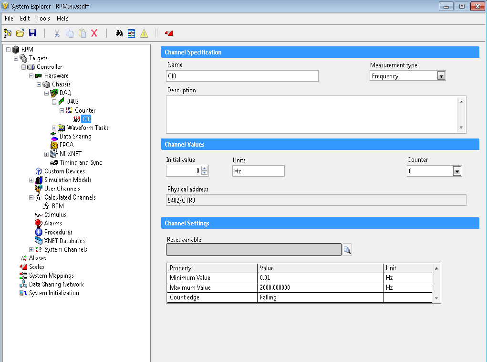Image resolution: width=487 pixels, height=362 pixels.
Task: Click the Cut scissors icon
Action: click(x=57, y=33)
